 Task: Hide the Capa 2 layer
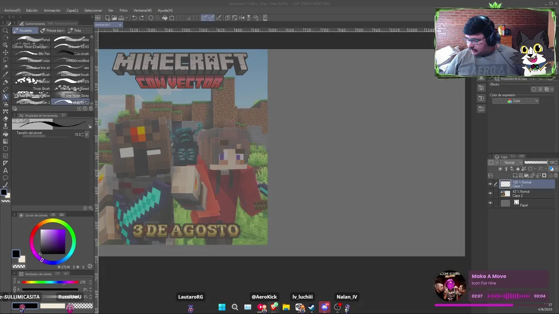pyautogui.click(x=490, y=194)
